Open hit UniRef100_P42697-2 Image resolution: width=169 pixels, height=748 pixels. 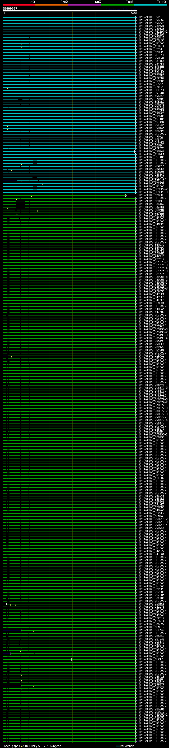[153, 32]
